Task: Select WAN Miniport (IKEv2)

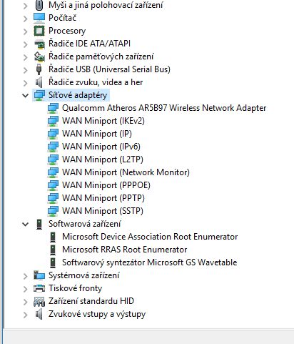Action: tap(103, 121)
